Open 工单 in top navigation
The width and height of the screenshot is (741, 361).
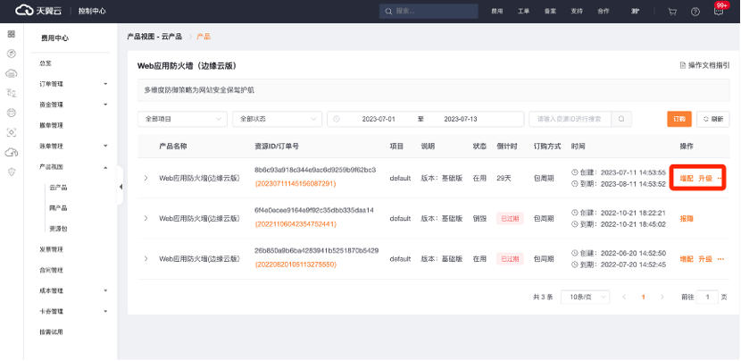(524, 12)
